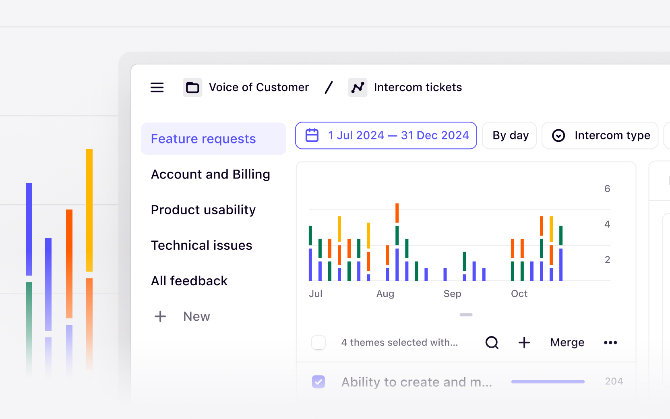The image size is (670, 419).
Task: Select the Intercom tickets chart icon
Action: 358,87
